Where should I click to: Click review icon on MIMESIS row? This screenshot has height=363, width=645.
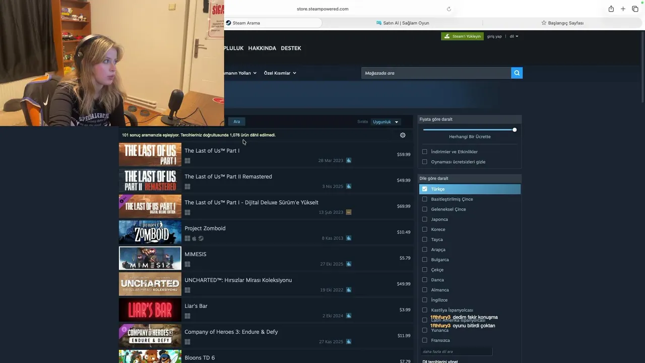click(349, 264)
